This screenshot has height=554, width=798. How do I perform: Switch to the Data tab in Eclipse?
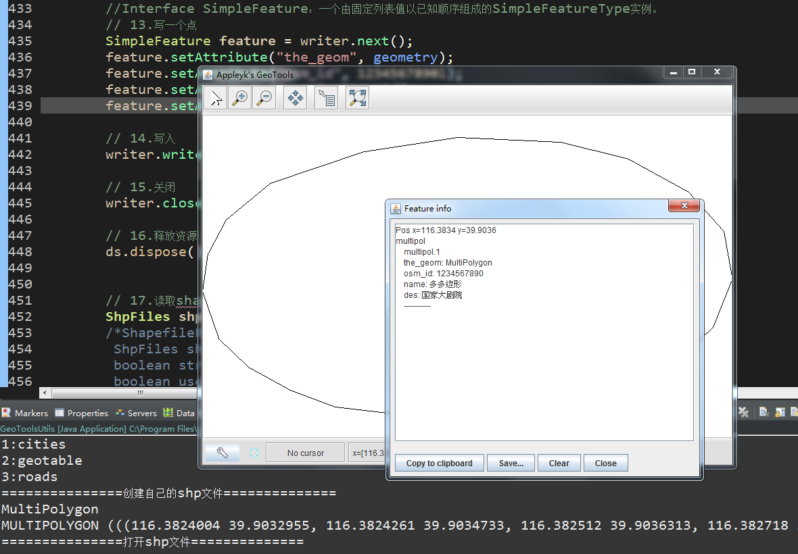pyautogui.click(x=179, y=413)
